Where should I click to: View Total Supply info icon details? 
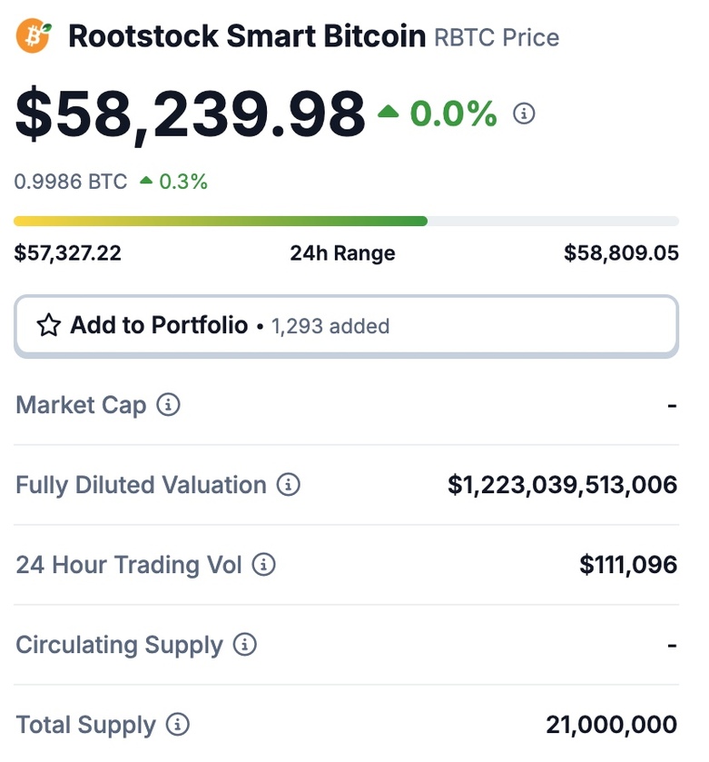coord(178,724)
